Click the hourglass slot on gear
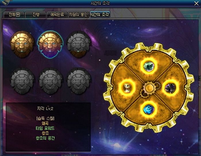The height and width of the screenshot is (156, 201). tap(127, 88)
